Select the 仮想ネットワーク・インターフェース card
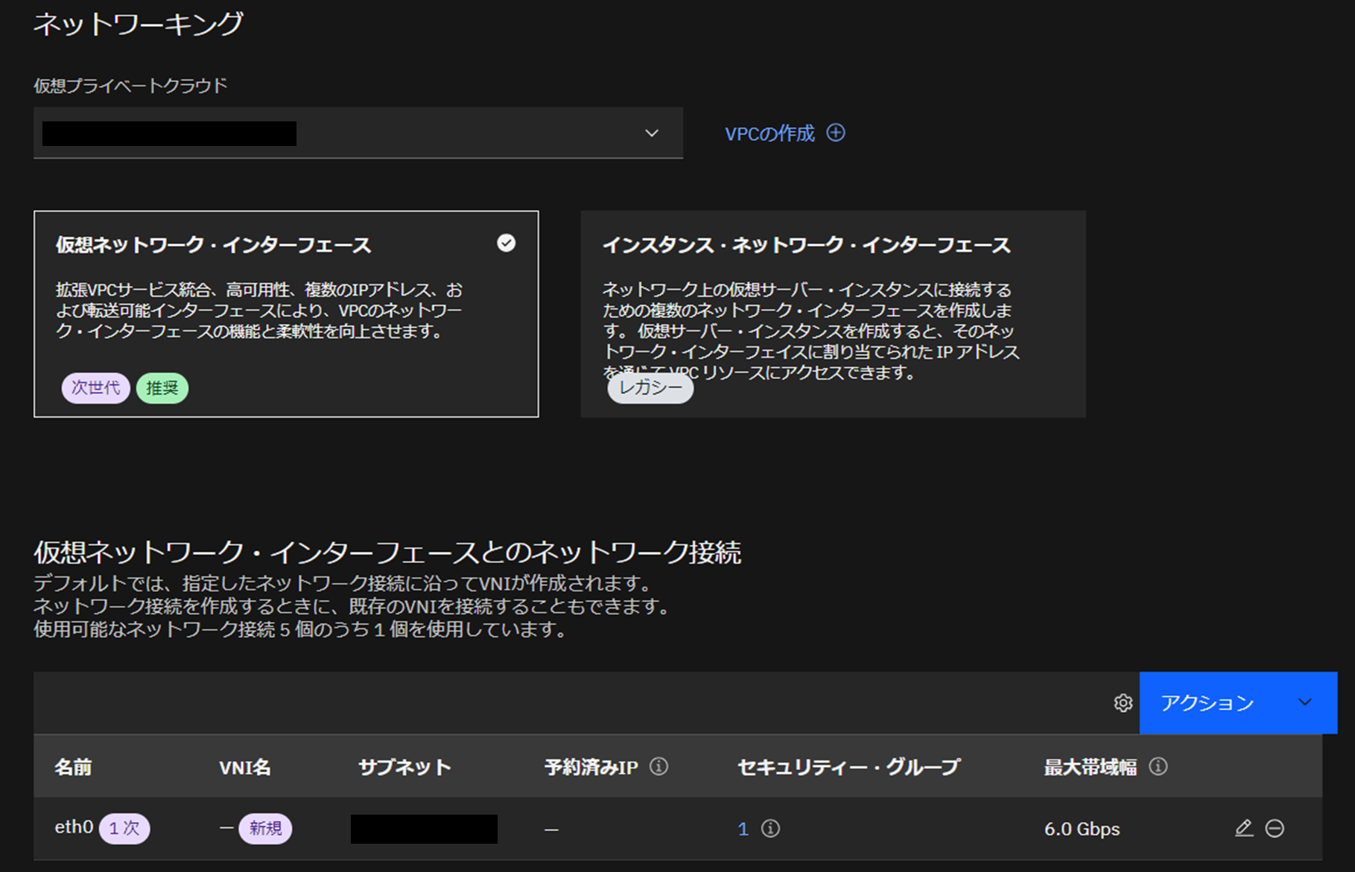 point(286,314)
